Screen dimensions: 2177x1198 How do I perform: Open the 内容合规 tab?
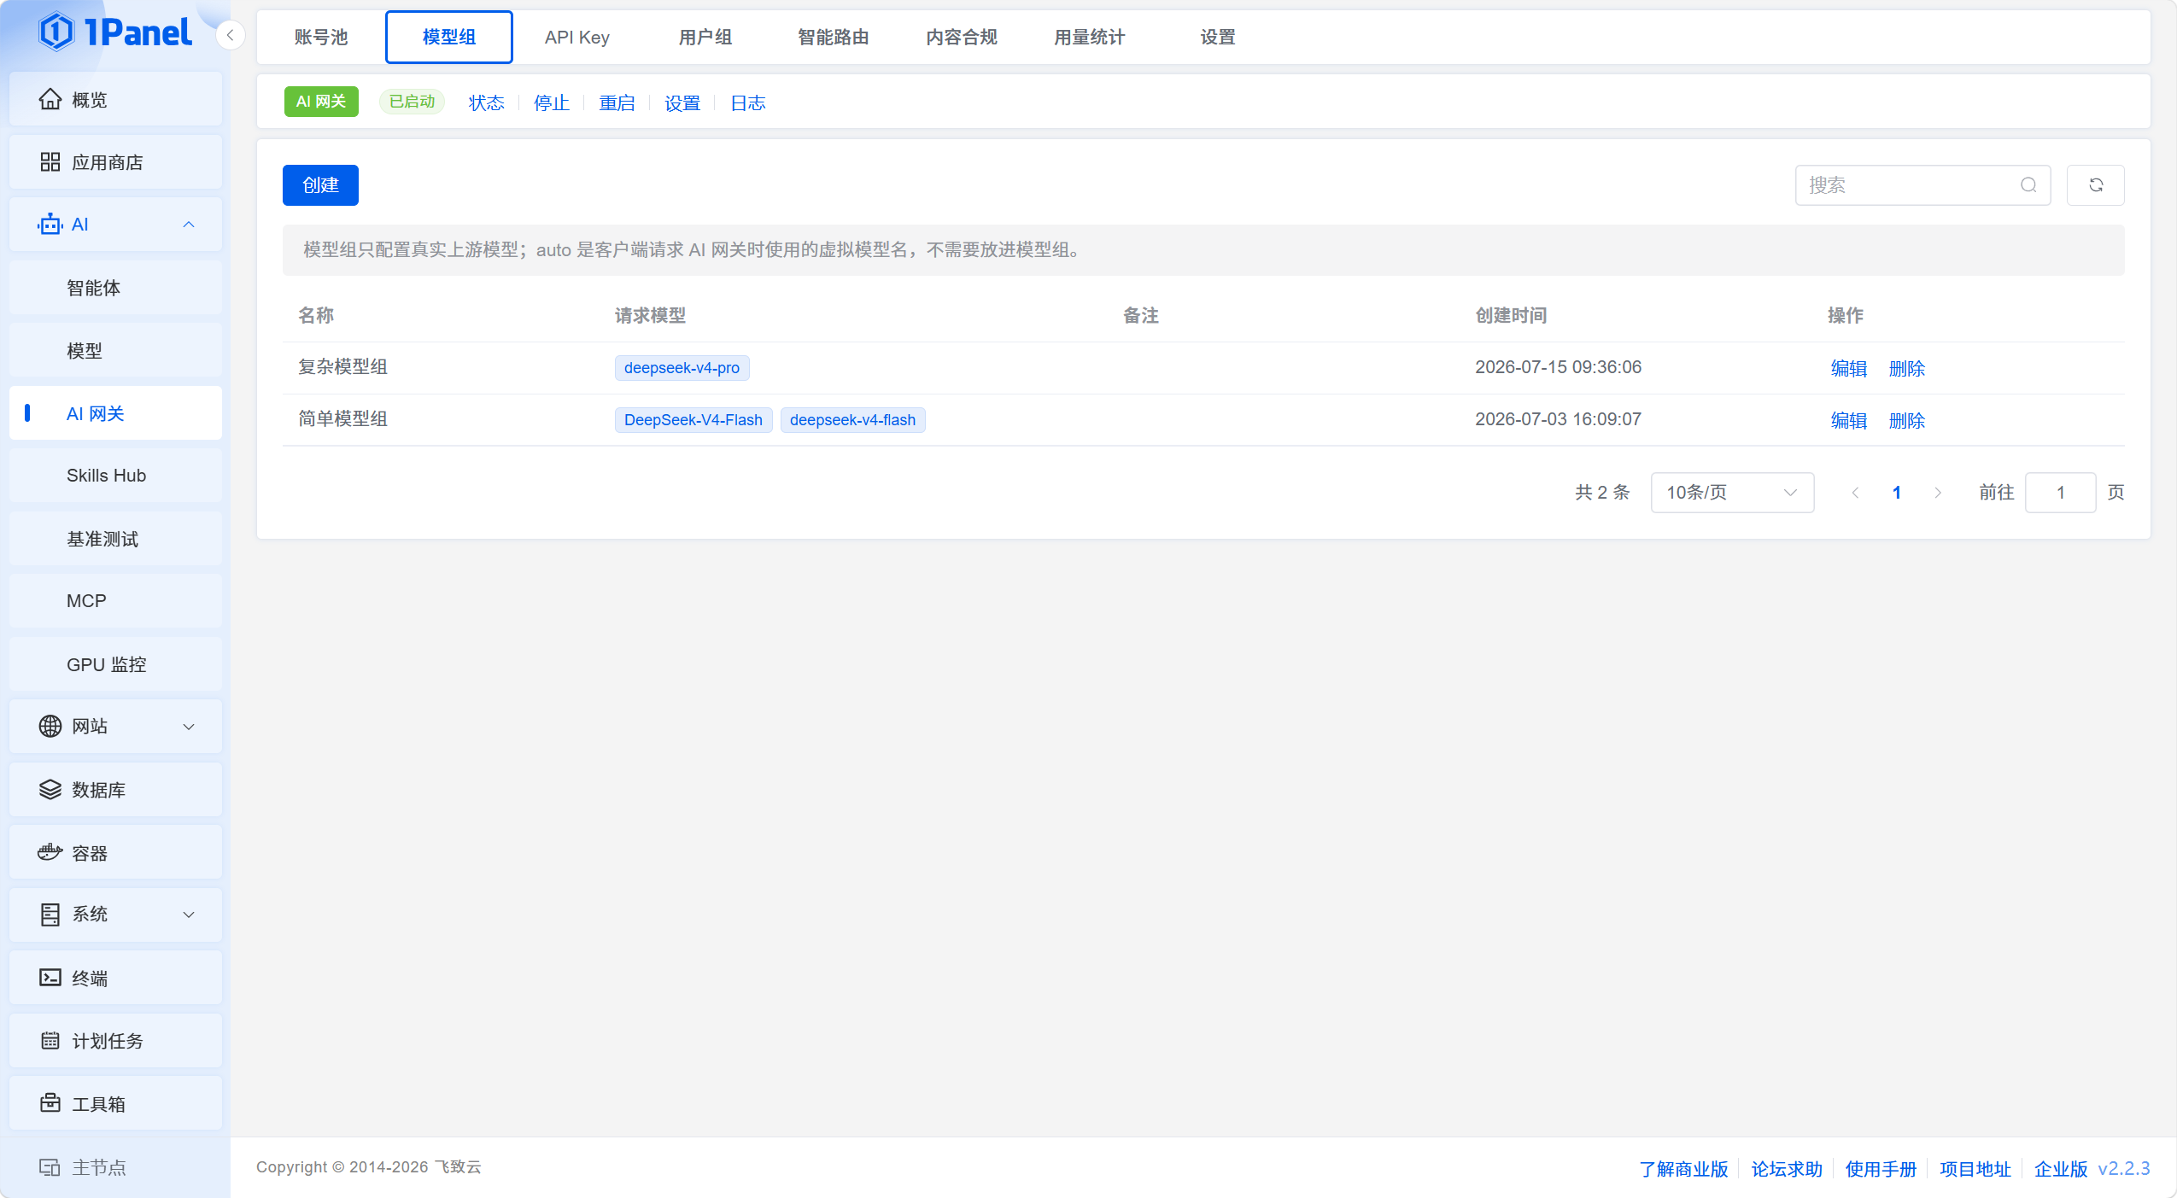click(962, 37)
